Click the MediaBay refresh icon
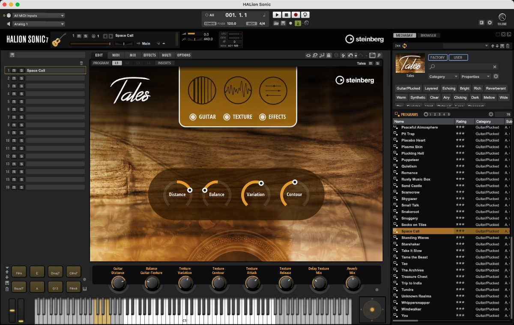Viewport: 514px width, 325px height. (x=405, y=46)
